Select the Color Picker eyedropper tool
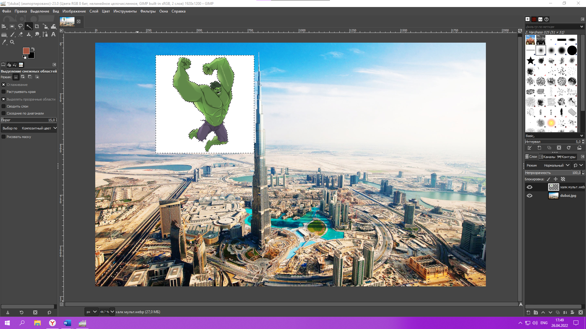This screenshot has height=329, width=586. click(4, 42)
